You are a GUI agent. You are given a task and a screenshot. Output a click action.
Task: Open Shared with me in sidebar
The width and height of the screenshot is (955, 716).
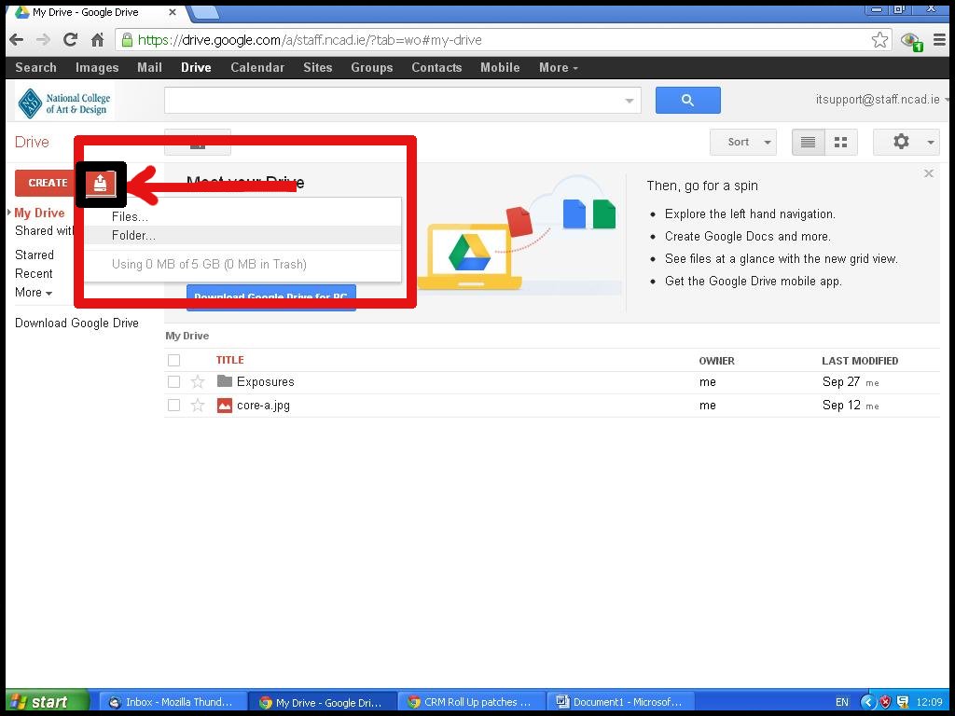click(44, 231)
